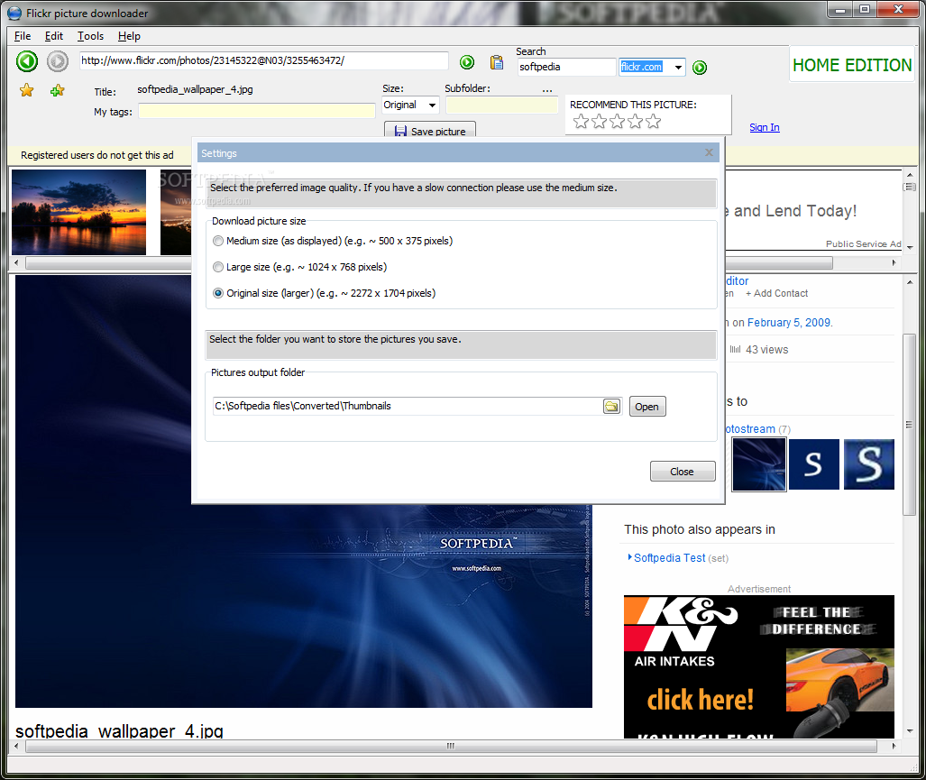
Task: Open the File menu
Action: click(x=23, y=36)
